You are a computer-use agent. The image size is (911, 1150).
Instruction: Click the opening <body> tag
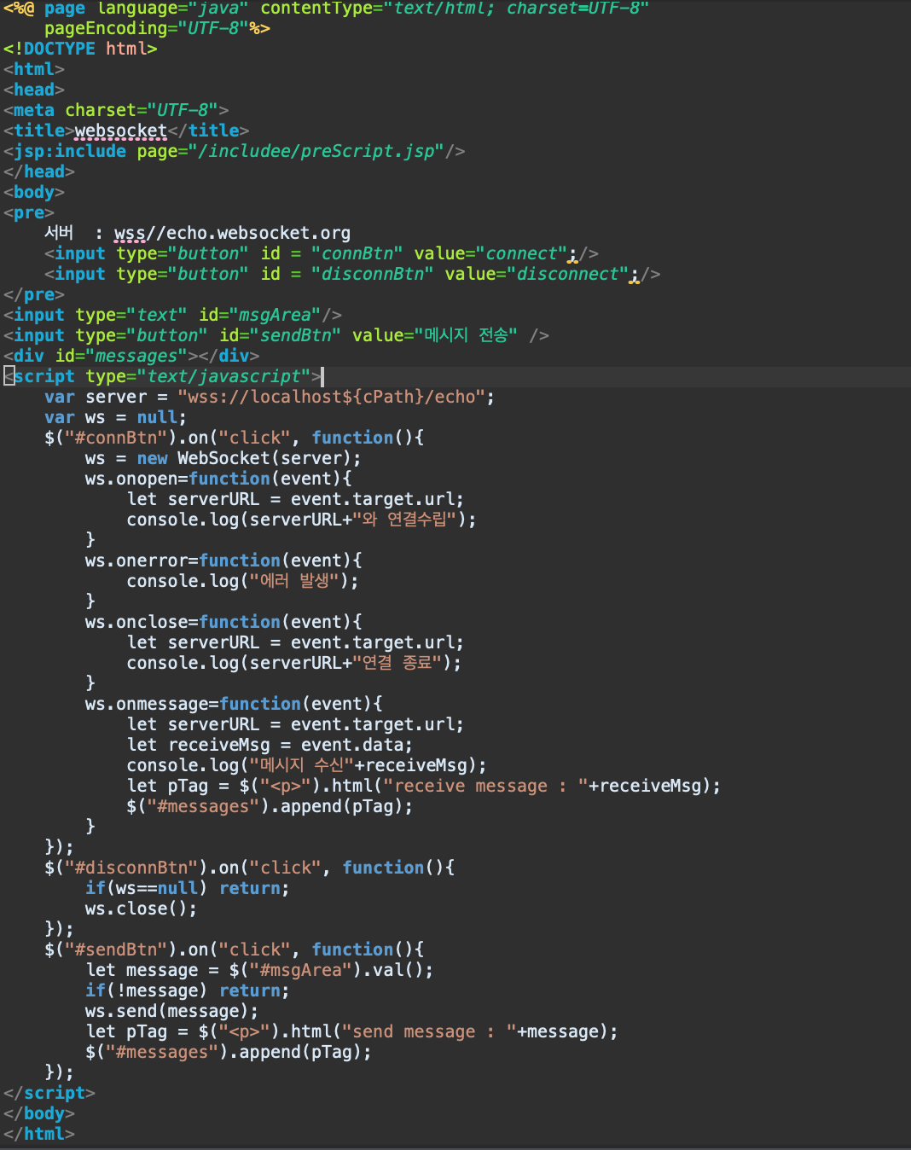(34, 192)
